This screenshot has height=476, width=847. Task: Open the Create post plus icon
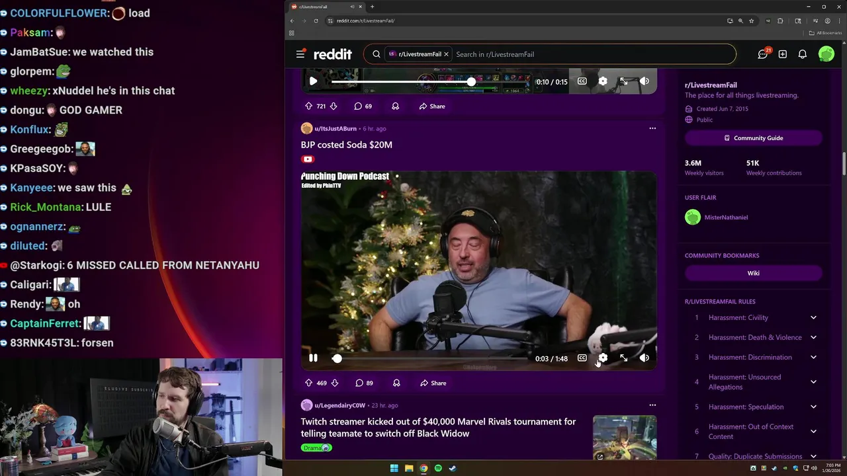(783, 54)
